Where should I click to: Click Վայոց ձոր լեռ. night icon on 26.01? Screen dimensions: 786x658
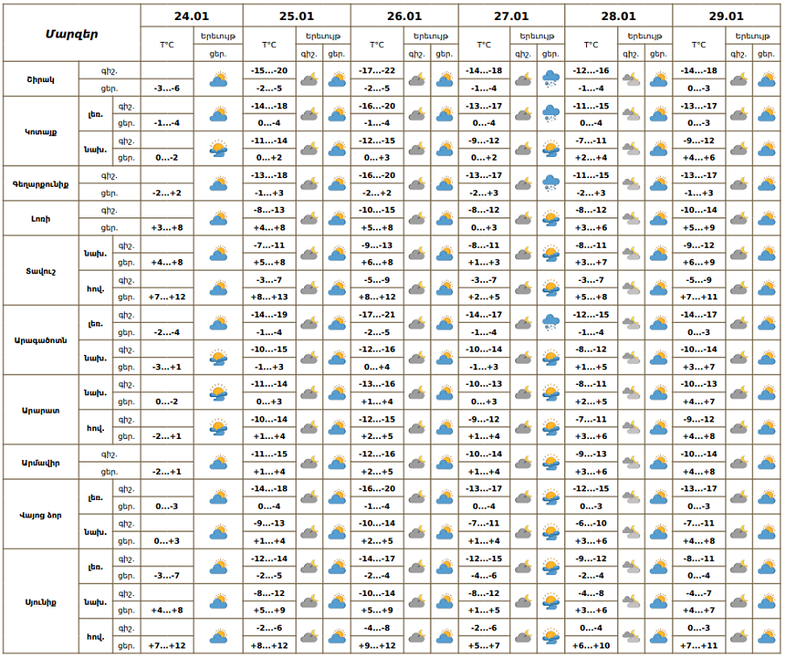[x=417, y=497]
